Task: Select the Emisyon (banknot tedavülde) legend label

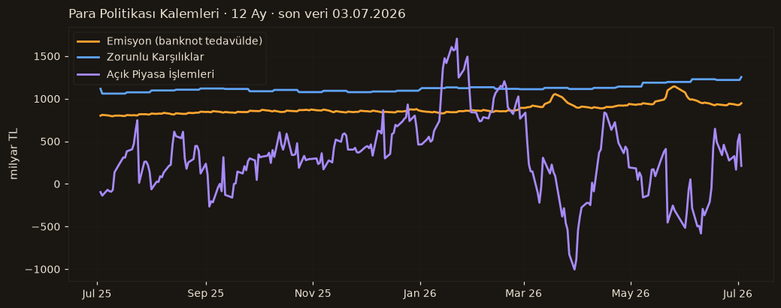Action: (x=184, y=41)
